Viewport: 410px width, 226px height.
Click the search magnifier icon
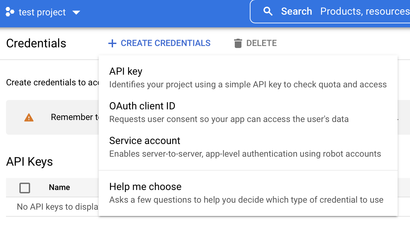point(268,11)
